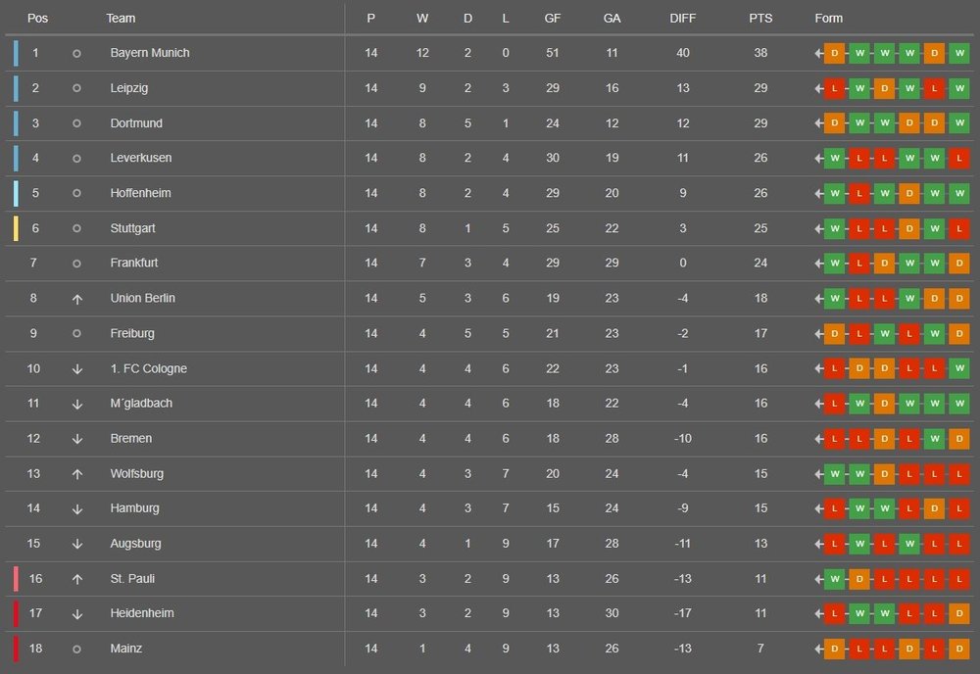Viewport: 980px width, 674px height.
Task: Click Leverkusen's last red L form box
Action: (x=960, y=158)
